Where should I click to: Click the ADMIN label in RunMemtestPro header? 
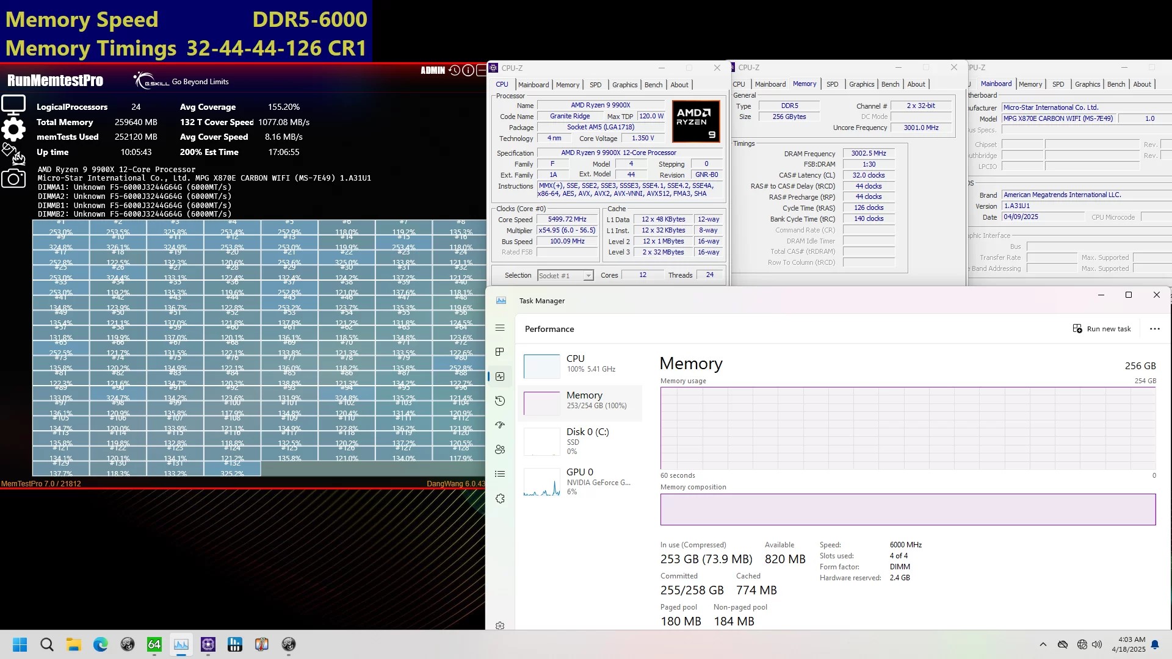(433, 70)
